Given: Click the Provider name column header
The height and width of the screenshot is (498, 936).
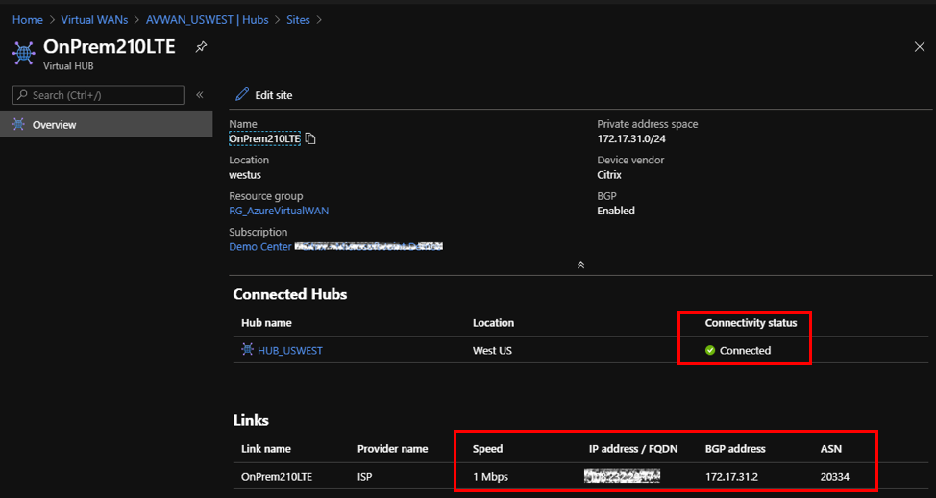Looking at the screenshot, I should point(392,448).
